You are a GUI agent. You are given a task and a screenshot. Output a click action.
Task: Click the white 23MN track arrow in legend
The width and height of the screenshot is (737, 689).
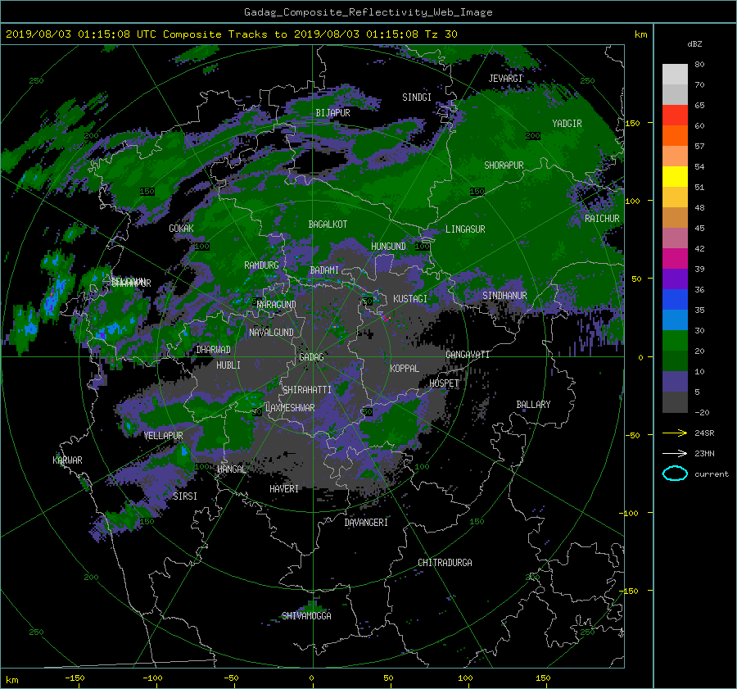[x=675, y=453]
